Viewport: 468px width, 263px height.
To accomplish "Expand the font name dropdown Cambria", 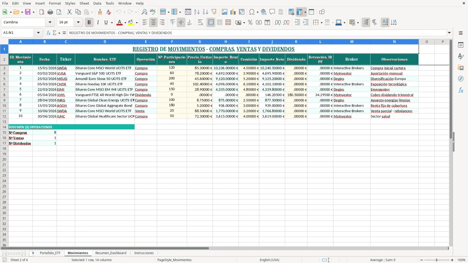I will click(50, 23).
